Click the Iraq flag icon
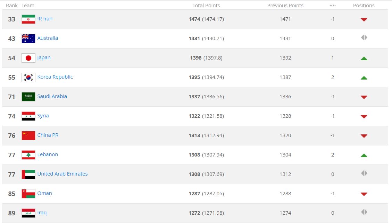Image resolution: width=392 pixels, height=223 pixels. click(x=28, y=213)
